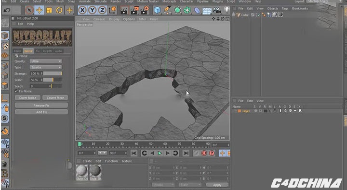This screenshot has height=190, width=347.
Task: Click the Scale value stepper arrows
Action: pyautogui.click(x=41, y=80)
